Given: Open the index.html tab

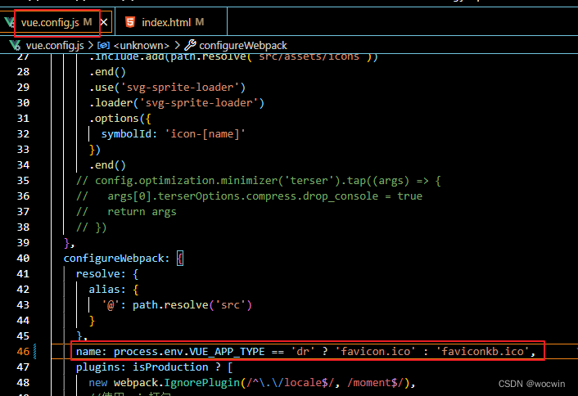Looking at the screenshot, I should [171, 22].
